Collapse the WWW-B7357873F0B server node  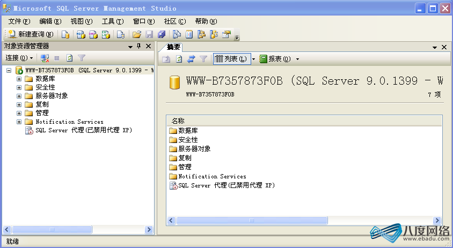point(9,70)
